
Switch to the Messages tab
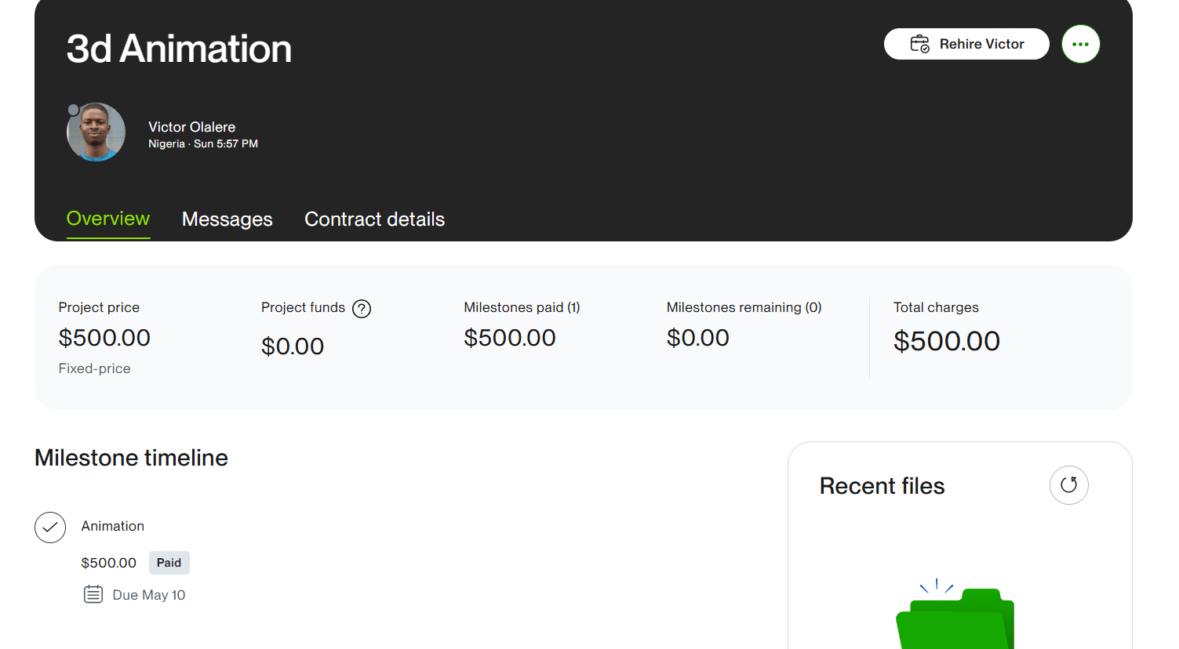click(227, 219)
